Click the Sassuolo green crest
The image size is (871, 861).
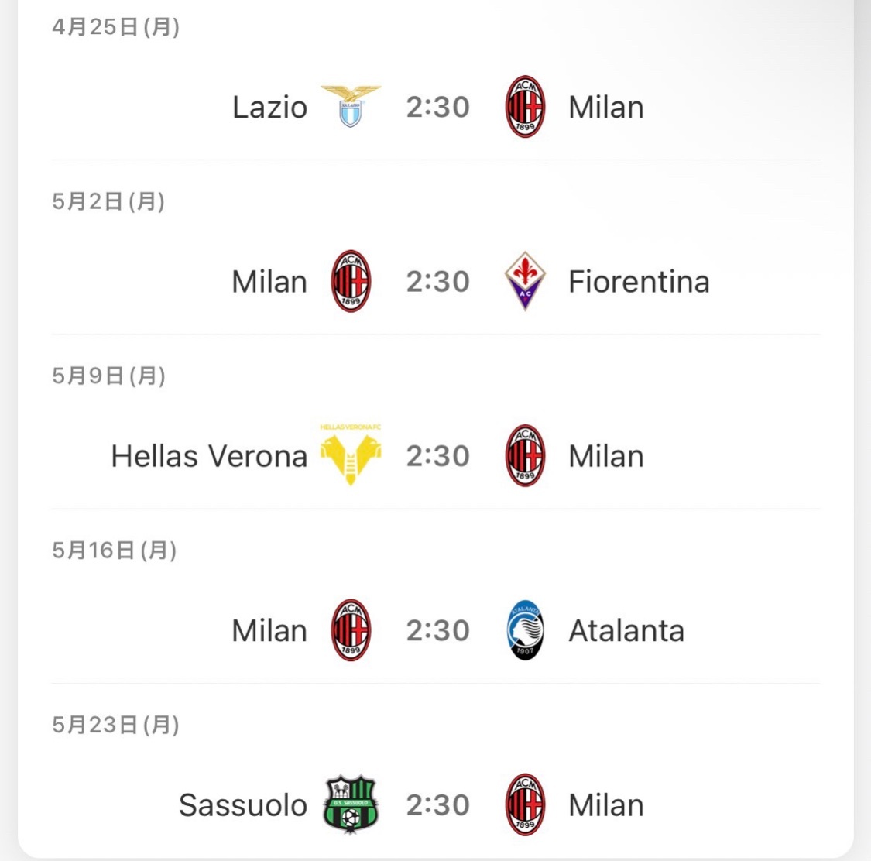point(351,804)
